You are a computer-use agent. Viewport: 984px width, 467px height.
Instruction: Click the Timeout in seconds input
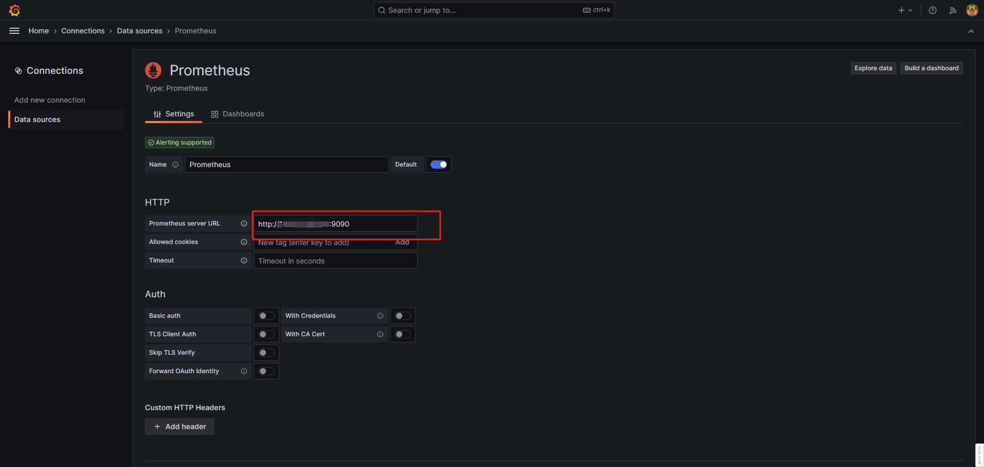336,261
